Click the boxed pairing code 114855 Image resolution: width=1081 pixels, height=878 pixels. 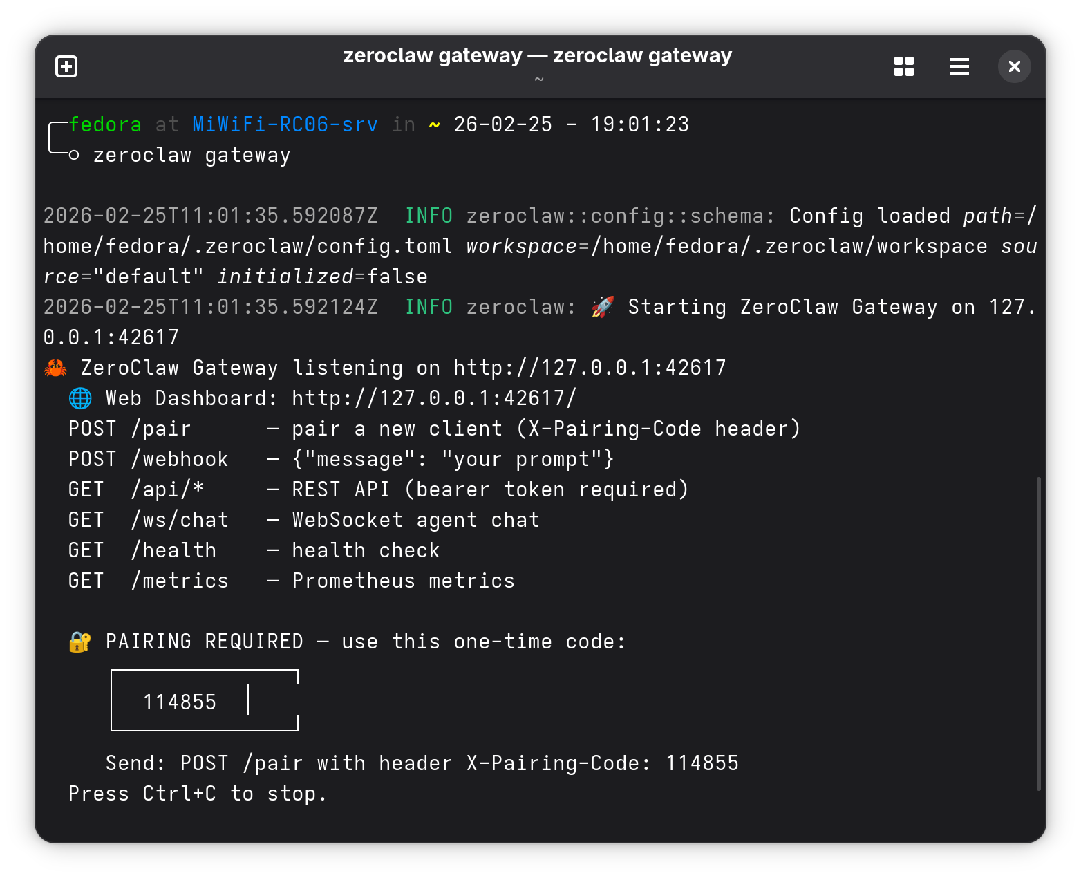point(180,702)
